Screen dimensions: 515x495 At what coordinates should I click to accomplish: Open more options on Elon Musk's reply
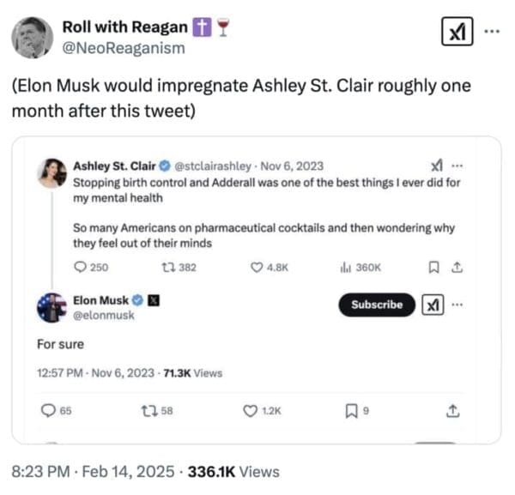click(456, 305)
